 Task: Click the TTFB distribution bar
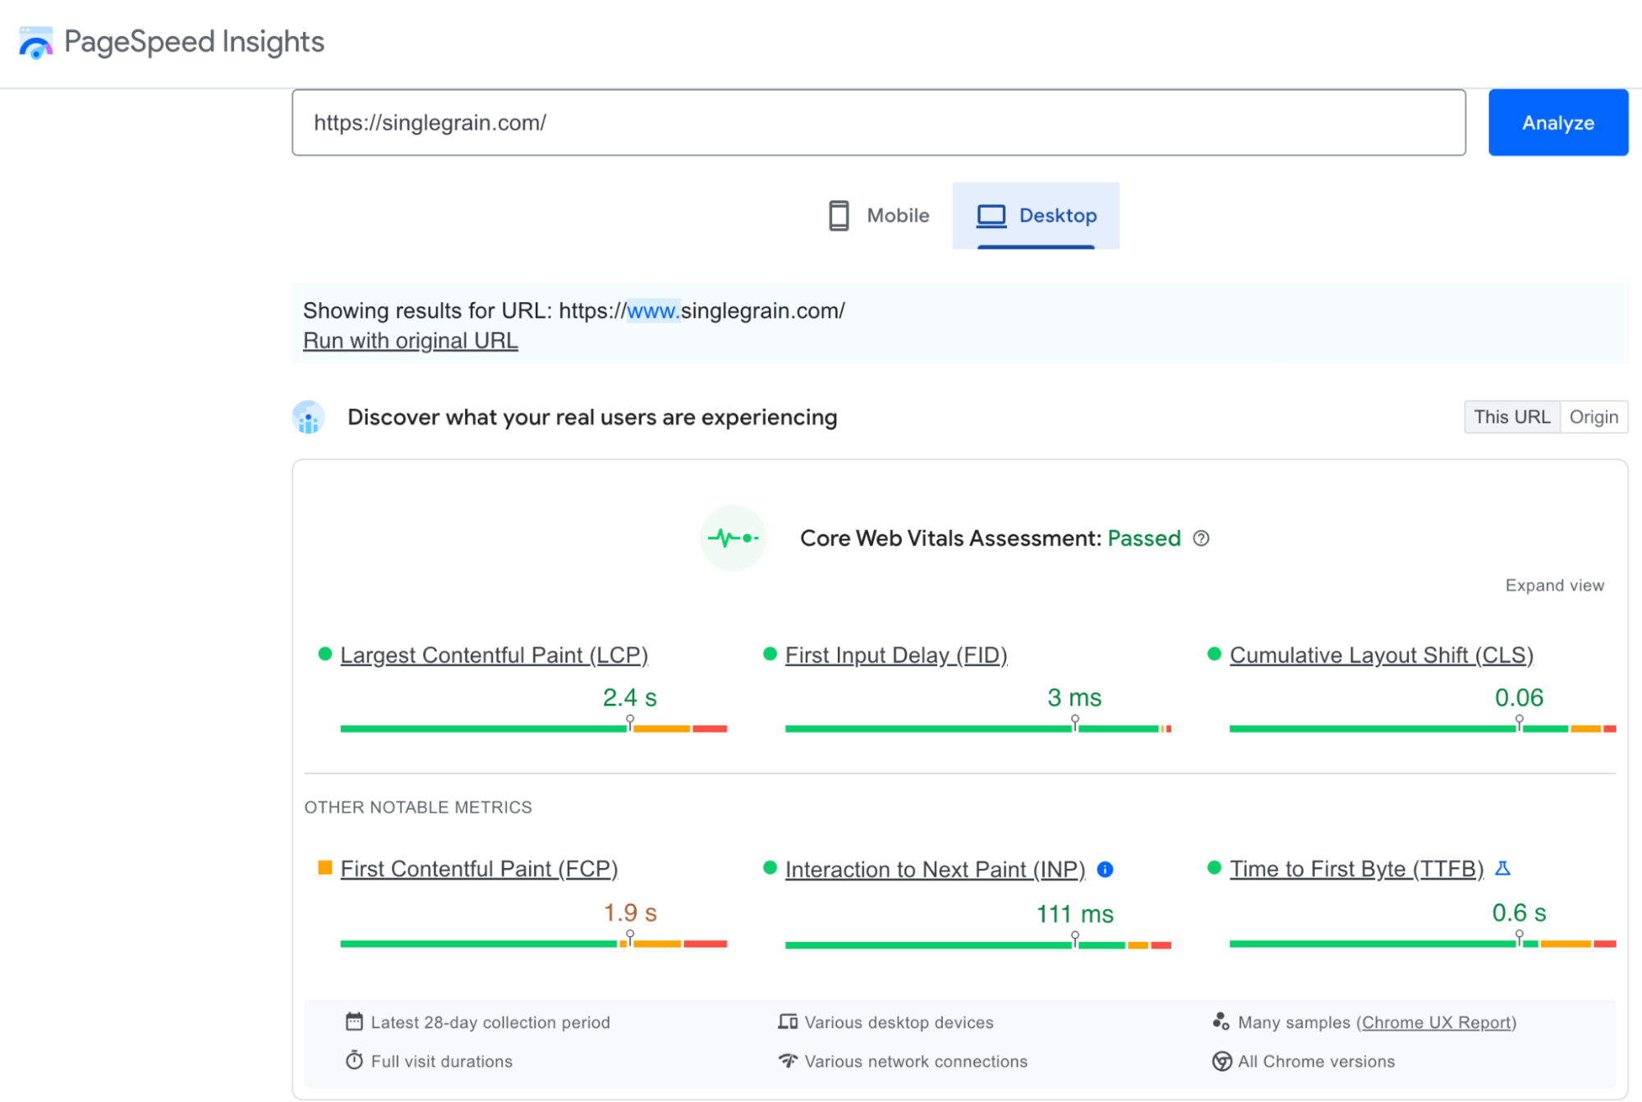pyautogui.click(x=1423, y=944)
